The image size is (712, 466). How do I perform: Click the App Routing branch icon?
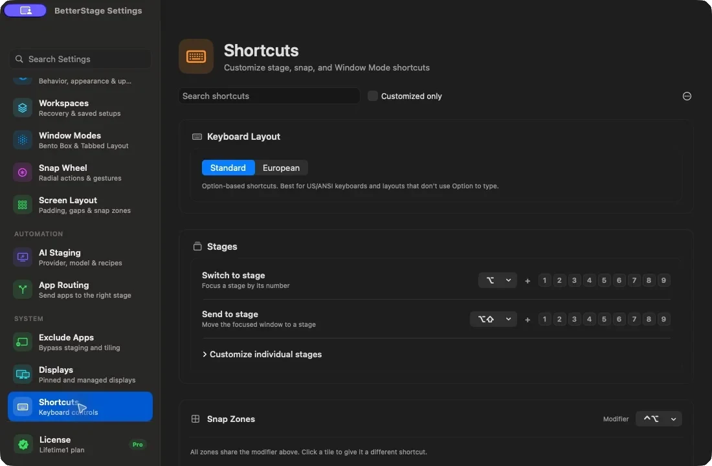[x=22, y=289]
